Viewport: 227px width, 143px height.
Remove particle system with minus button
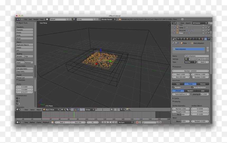[x=208, y=51]
